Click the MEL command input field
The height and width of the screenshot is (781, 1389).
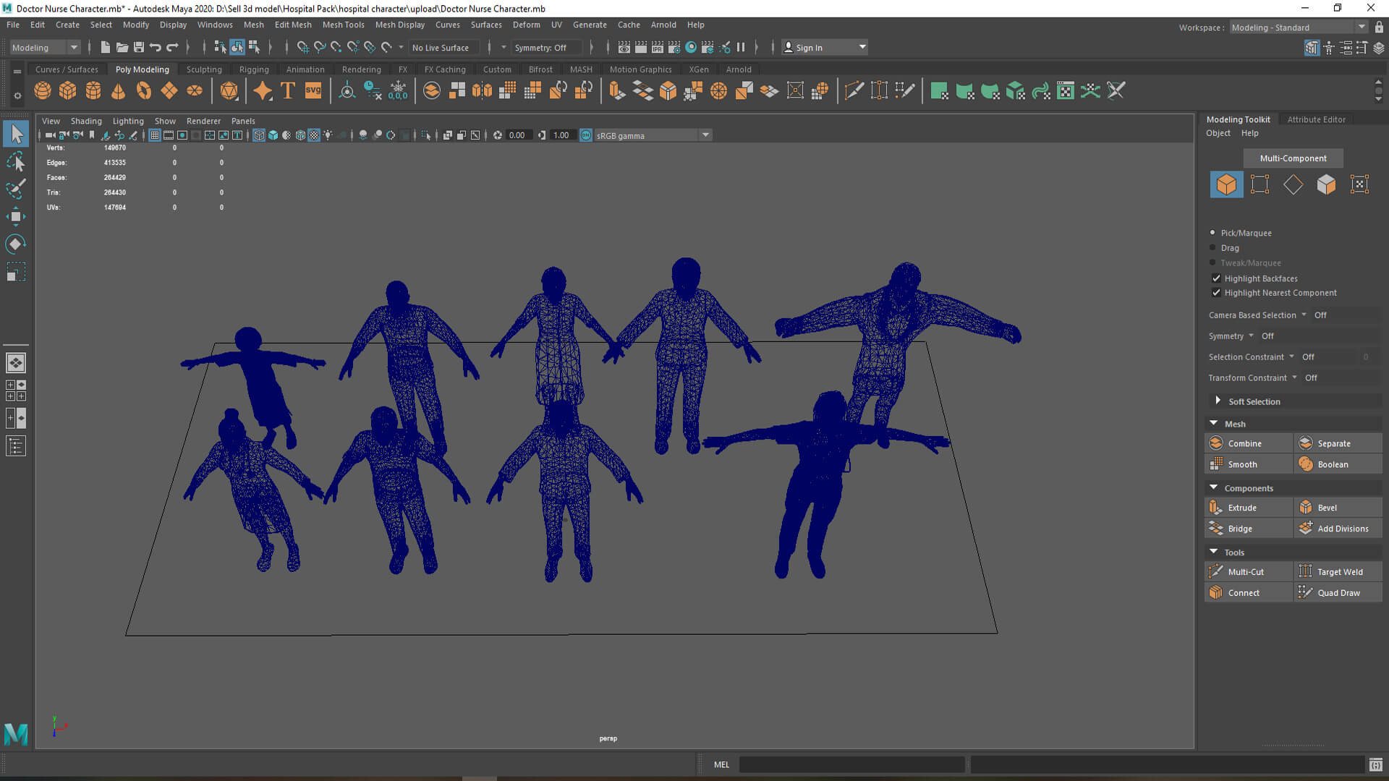click(851, 764)
